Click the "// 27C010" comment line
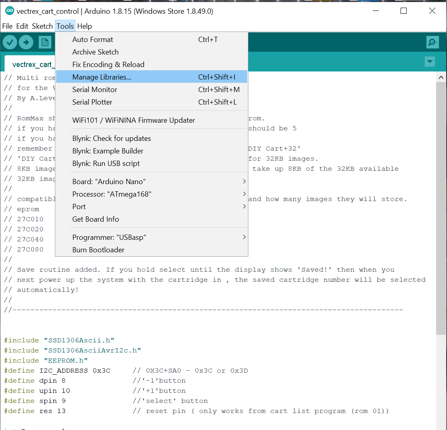The height and width of the screenshot is (430, 447). (24, 219)
